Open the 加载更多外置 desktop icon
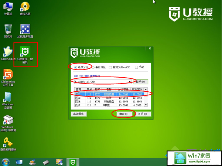 pos(25,31)
